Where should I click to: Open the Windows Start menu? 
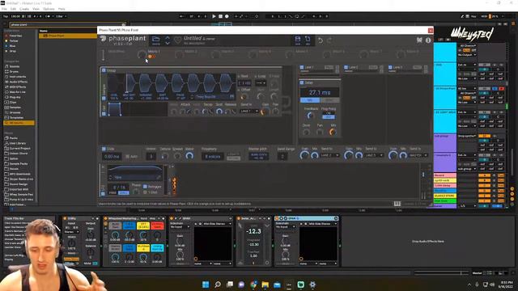click(205, 285)
